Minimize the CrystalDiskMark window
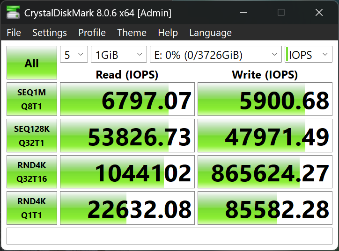The width and height of the screenshot is (339, 251). pos(243,13)
